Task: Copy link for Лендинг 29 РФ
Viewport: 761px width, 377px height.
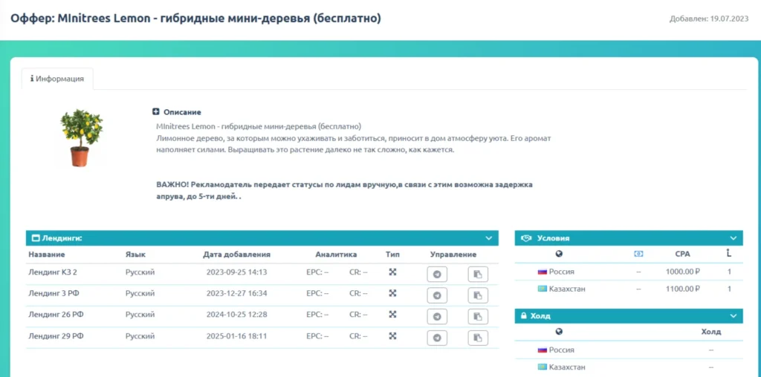Action: pos(478,338)
